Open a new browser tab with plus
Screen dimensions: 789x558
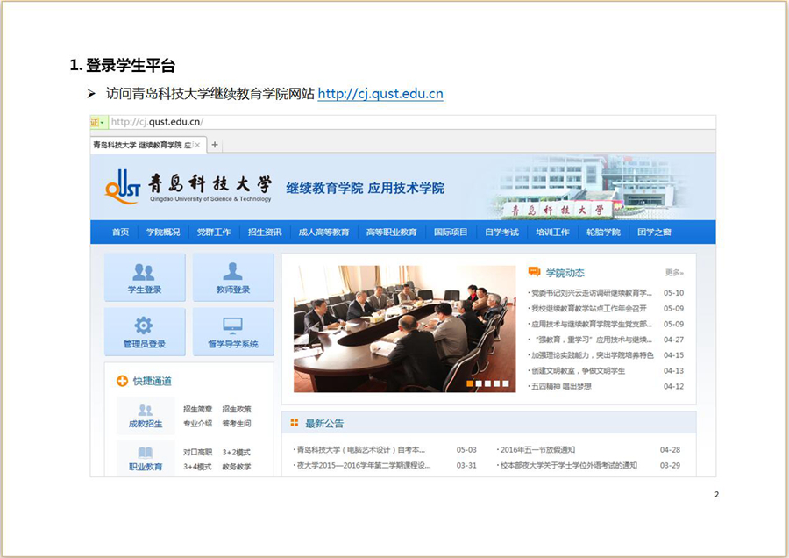click(x=215, y=145)
